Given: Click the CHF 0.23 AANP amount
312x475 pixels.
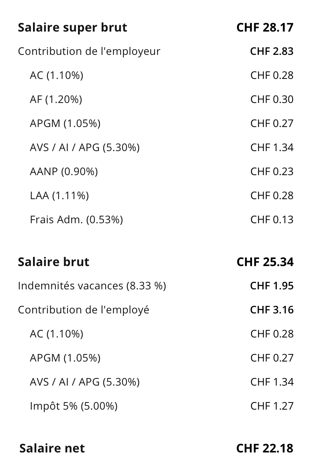Looking at the screenshot, I should pyautogui.click(x=272, y=172).
